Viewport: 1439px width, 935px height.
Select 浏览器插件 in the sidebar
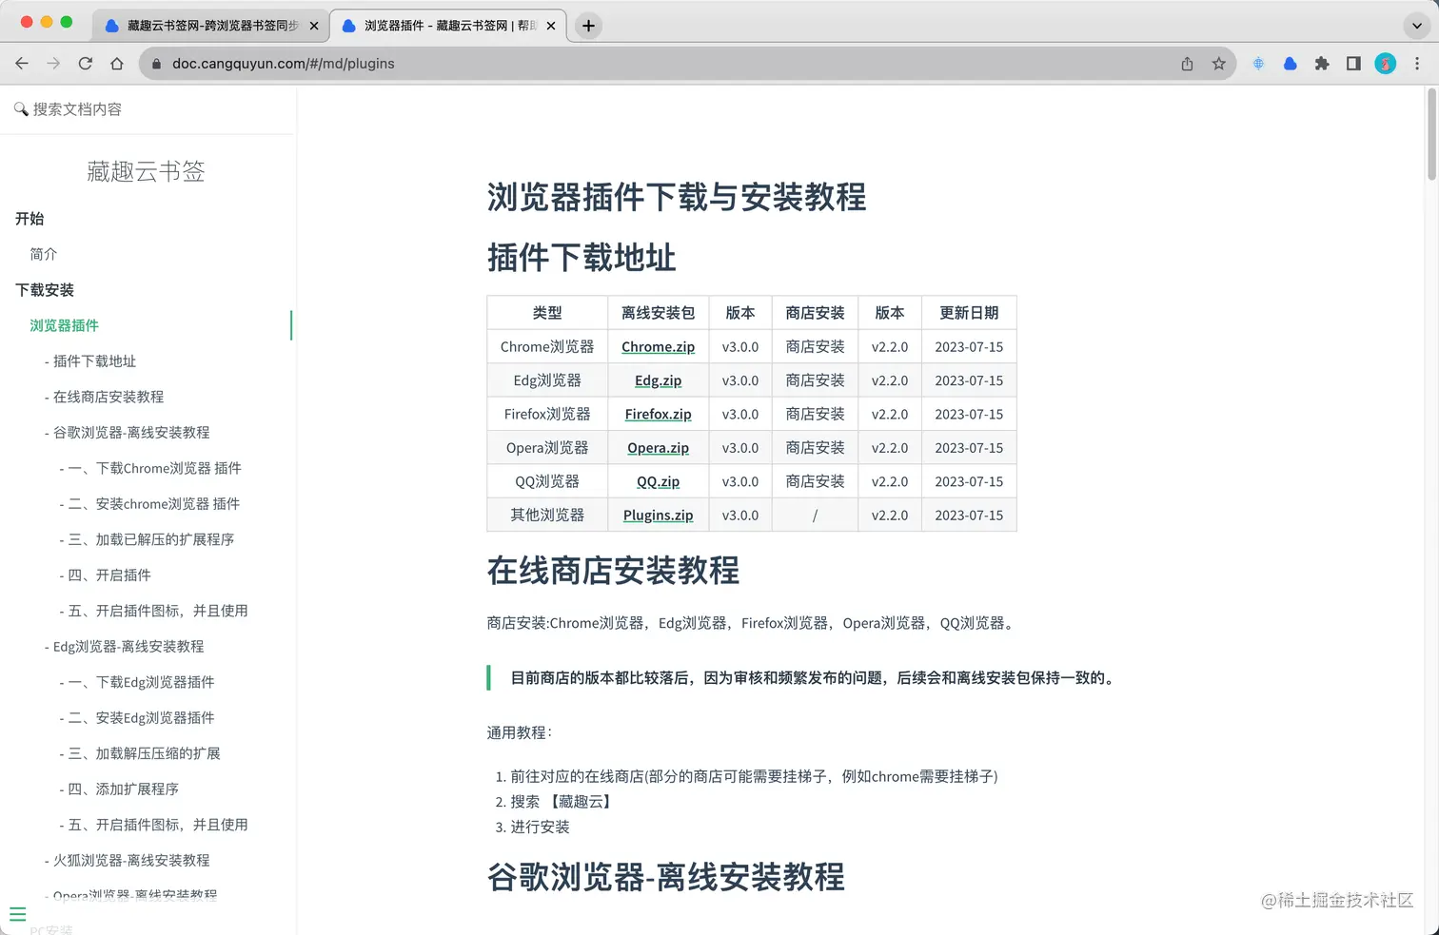(64, 325)
